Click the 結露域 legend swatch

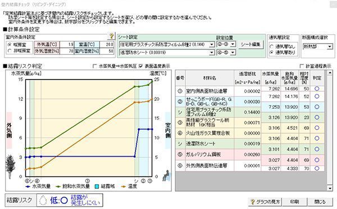(97, 187)
